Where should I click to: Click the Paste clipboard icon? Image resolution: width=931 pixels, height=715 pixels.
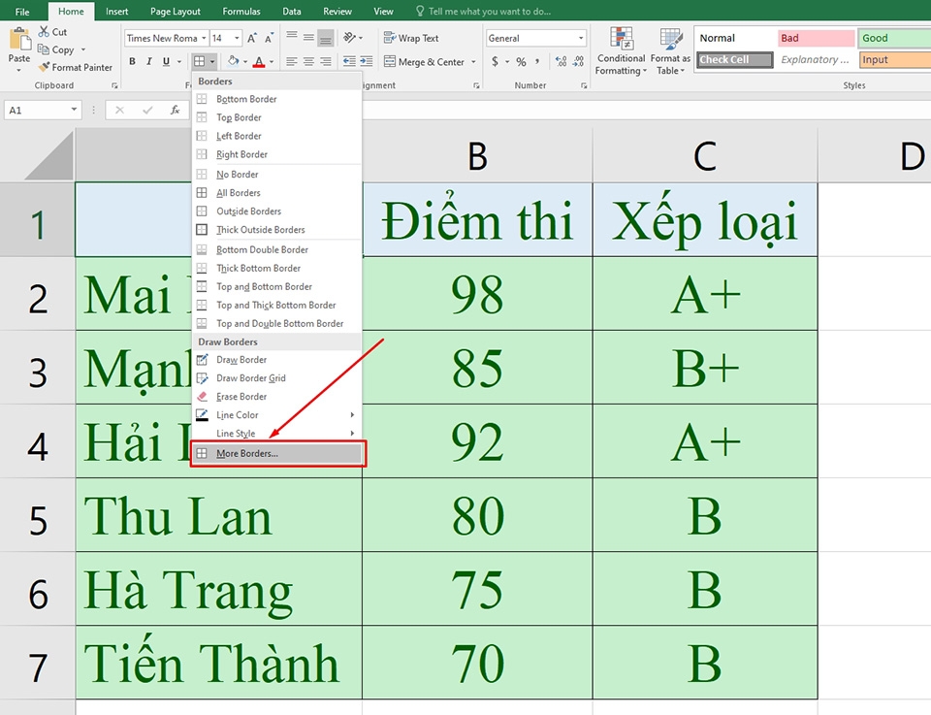[19, 40]
